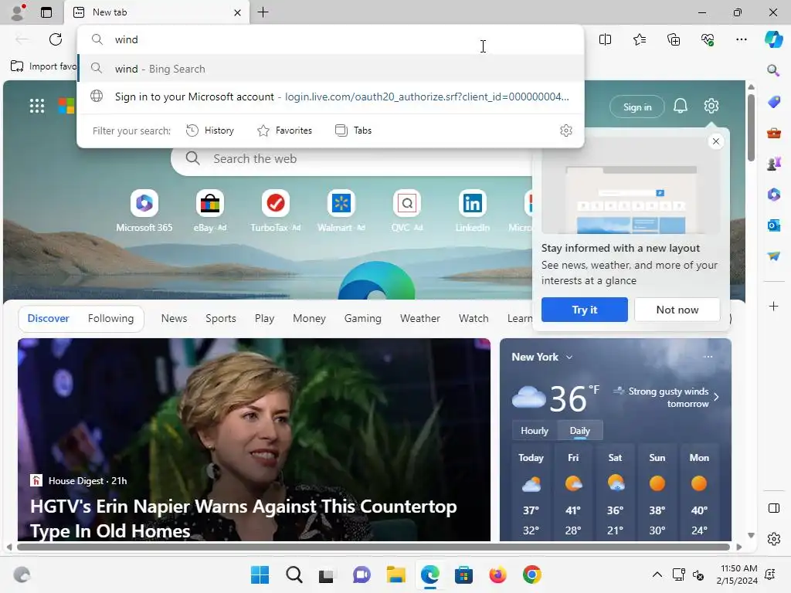This screenshot has width=791, height=593.
Task: Click the address bar text wind
Action: [126, 39]
